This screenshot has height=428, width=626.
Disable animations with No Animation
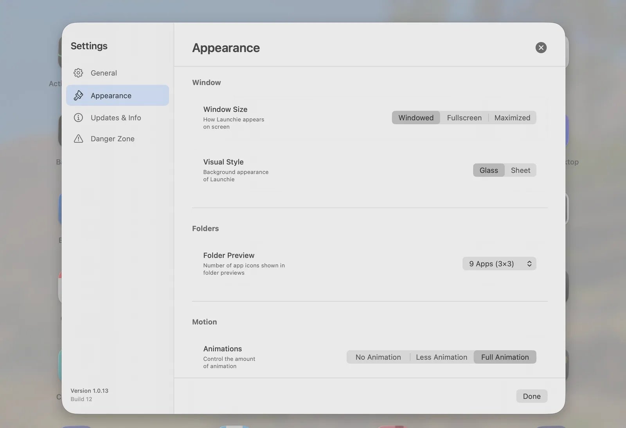pos(378,357)
